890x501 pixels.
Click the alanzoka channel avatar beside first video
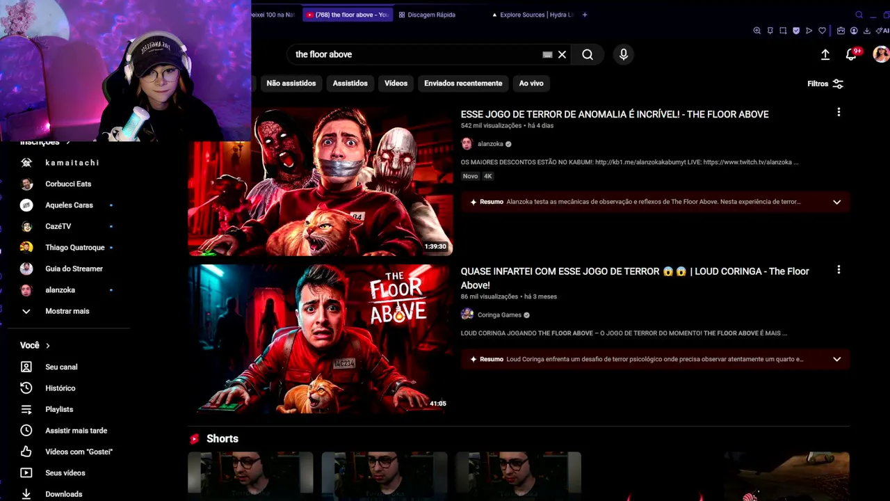tap(467, 144)
